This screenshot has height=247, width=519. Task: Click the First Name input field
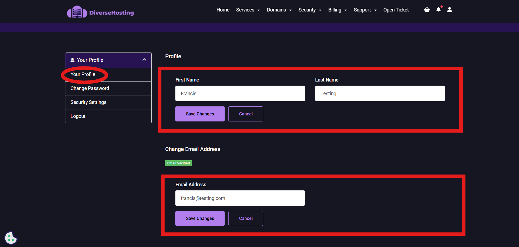coord(240,94)
